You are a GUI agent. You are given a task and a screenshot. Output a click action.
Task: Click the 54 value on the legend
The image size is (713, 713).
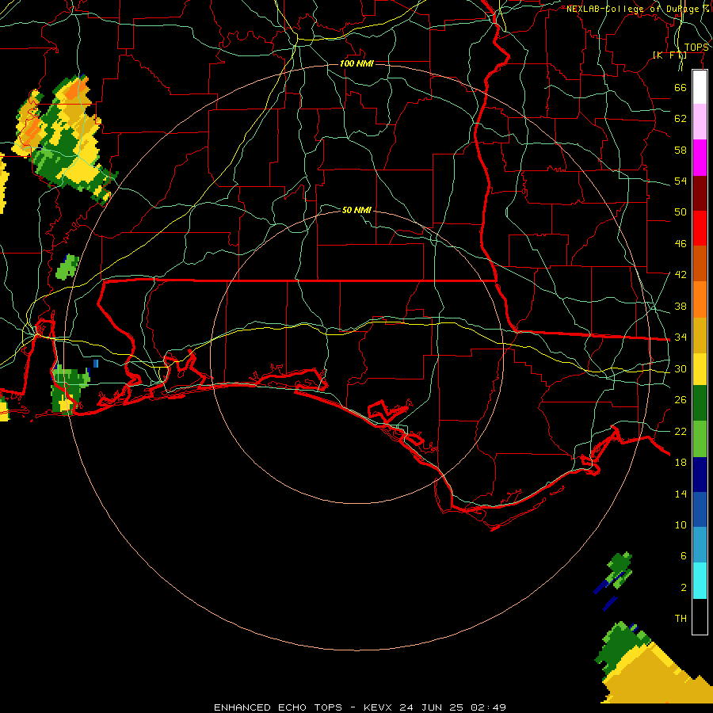point(681,181)
